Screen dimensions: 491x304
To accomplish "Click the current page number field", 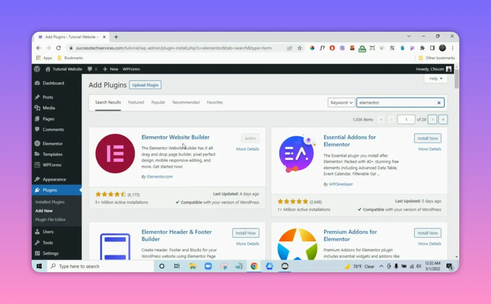I will tap(406, 120).
